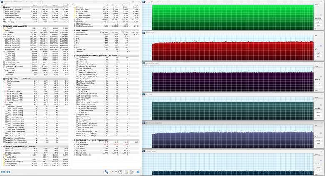Click the icon in Average Effective Clock graph title bar
The width and height of the screenshot is (325, 176).
(x=144, y=2)
